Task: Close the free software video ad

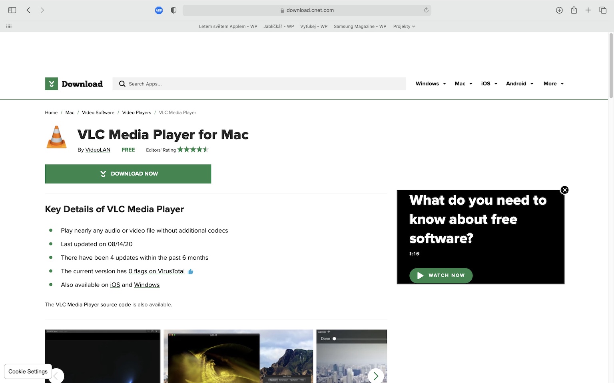Action: coord(564,190)
